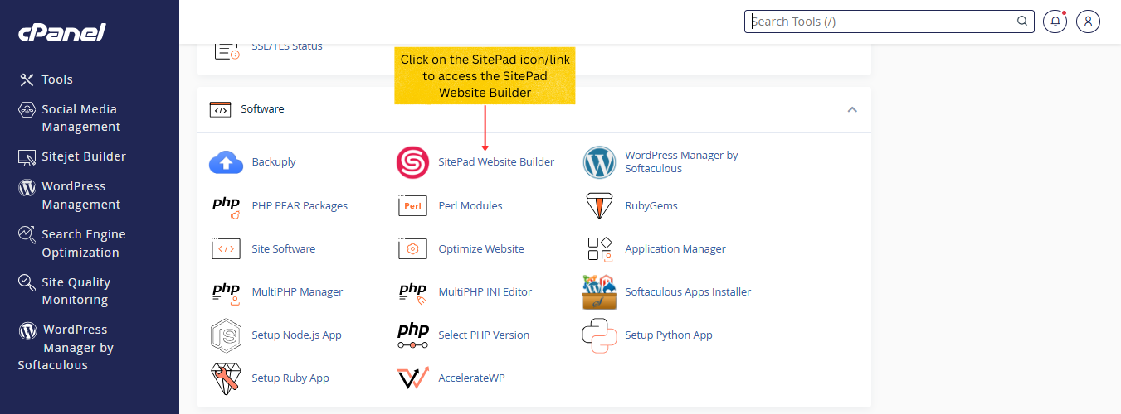Image resolution: width=1121 pixels, height=414 pixels.
Task: Click the cPanel logo
Action: pos(62,32)
